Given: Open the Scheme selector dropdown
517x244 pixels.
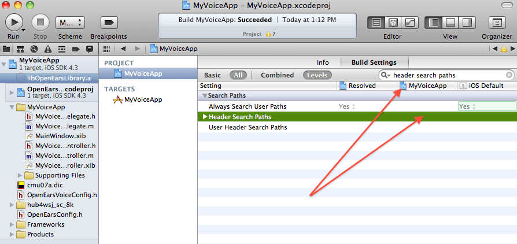Looking at the screenshot, I should (70, 22).
